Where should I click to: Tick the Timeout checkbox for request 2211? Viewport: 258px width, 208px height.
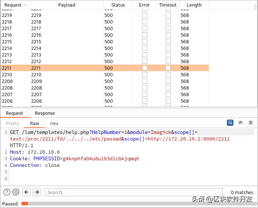168,68
